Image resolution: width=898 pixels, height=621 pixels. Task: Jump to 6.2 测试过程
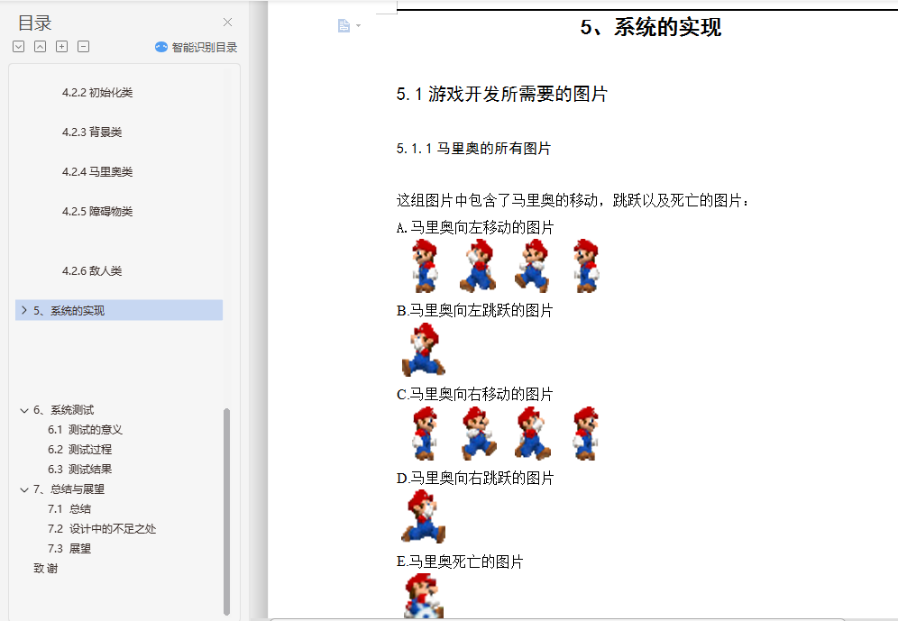[x=79, y=449]
